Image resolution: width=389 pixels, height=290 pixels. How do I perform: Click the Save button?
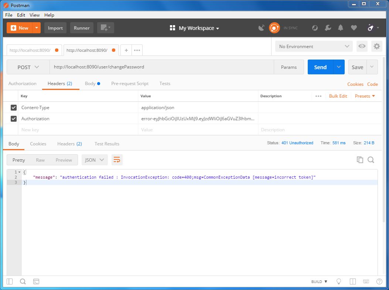click(358, 67)
